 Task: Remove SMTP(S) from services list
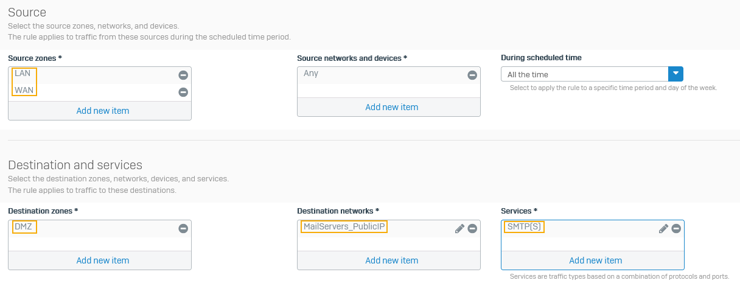[676, 228]
